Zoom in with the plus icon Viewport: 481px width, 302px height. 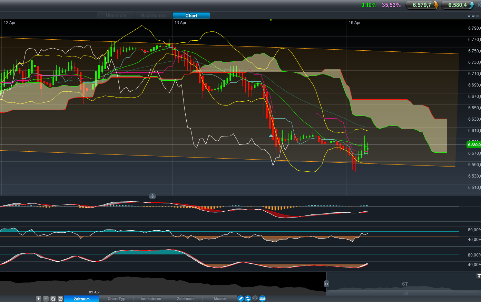click(39, 299)
